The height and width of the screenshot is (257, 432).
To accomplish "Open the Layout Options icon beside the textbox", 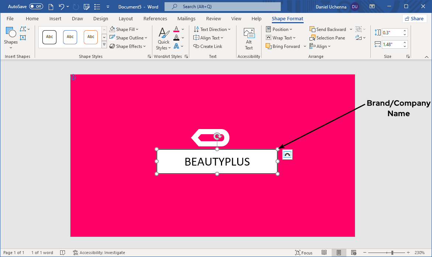I will (x=287, y=155).
